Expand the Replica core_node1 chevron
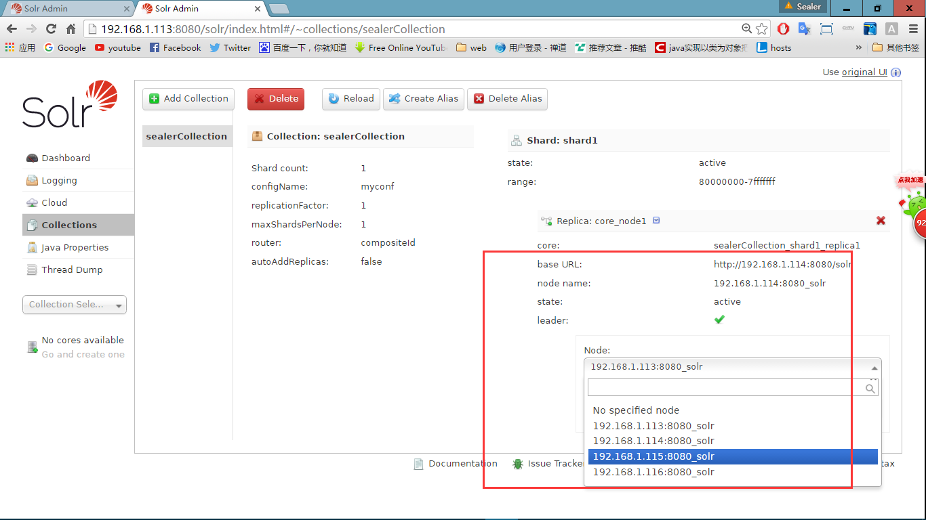The height and width of the screenshot is (520, 926). [x=656, y=221]
